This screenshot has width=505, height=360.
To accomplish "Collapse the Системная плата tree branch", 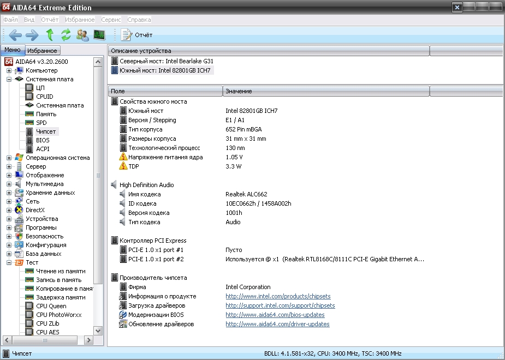I will [9, 79].
